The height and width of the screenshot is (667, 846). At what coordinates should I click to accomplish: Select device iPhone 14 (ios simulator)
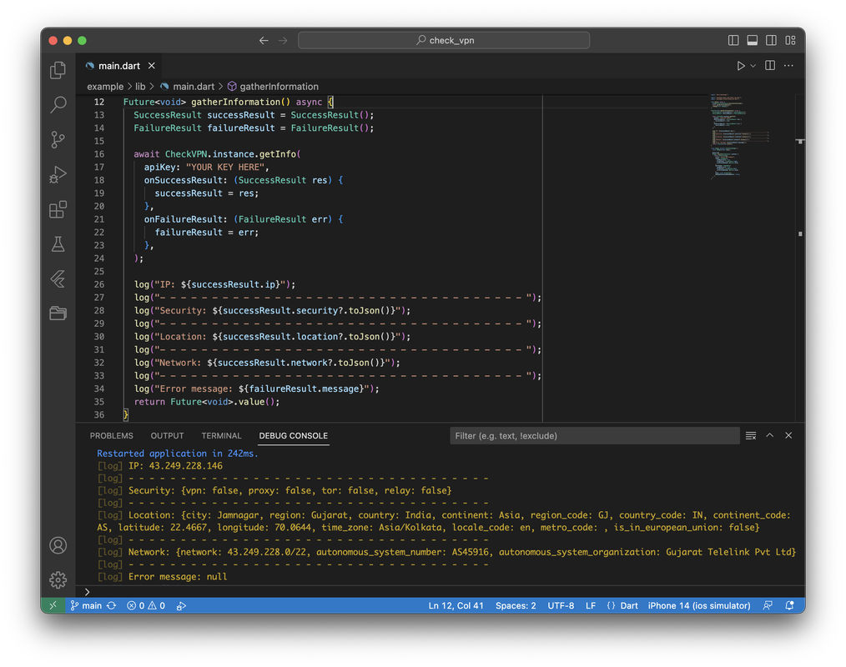698,605
